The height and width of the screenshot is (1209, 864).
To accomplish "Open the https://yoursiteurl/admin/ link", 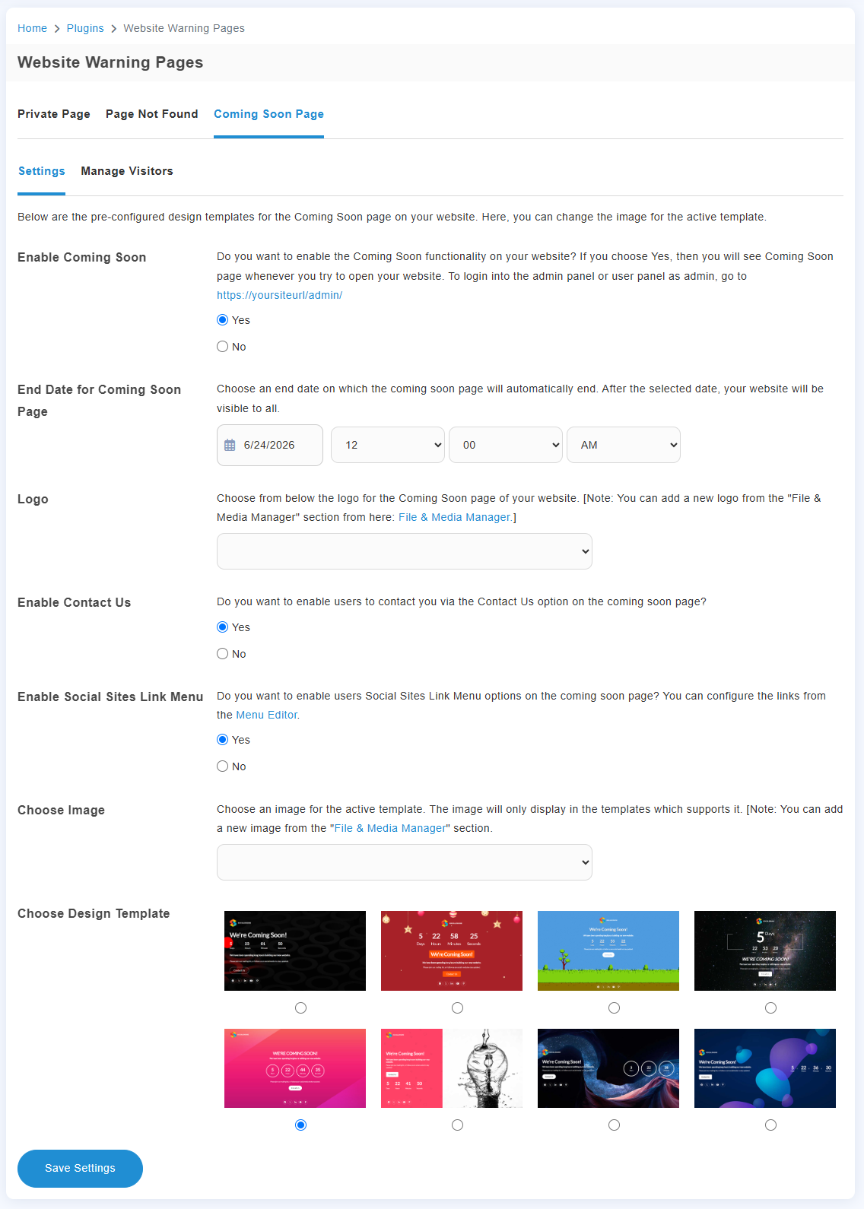I will (279, 295).
